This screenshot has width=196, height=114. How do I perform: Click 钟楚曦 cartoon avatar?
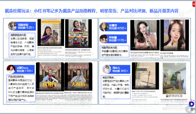point(104,39)
